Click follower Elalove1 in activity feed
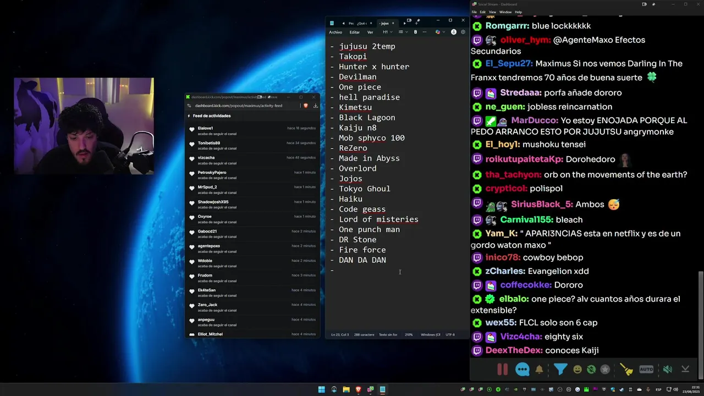The image size is (704, 396). [x=205, y=128]
